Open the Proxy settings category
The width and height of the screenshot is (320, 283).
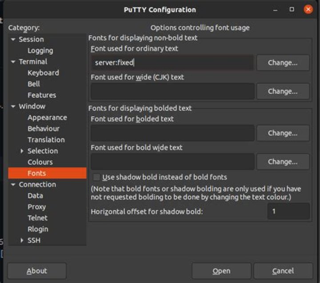37,207
